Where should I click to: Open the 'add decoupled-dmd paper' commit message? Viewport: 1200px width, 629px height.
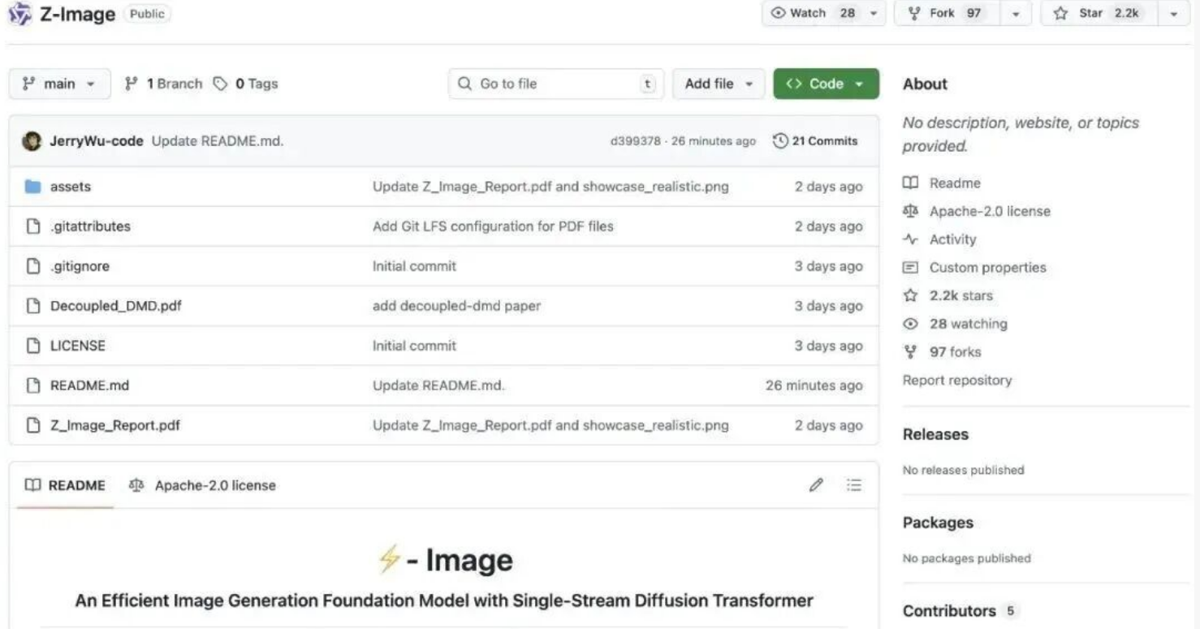tap(456, 306)
